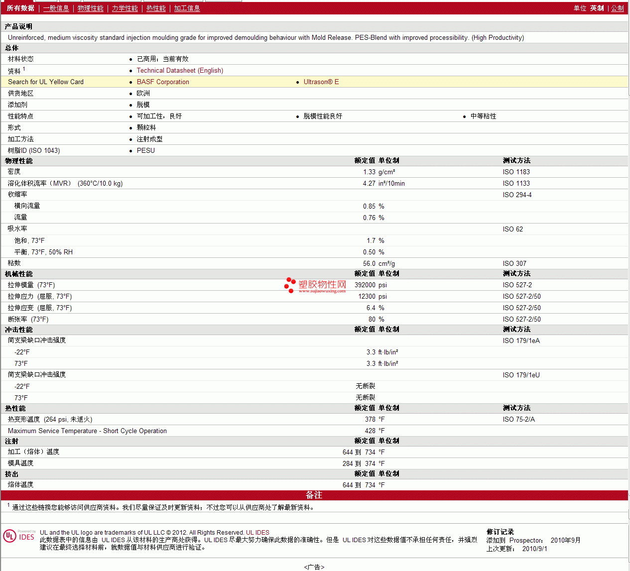Click the 机械性能 section header
The width and height of the screenshot is (630, 571).
click(x=19, y=274)
